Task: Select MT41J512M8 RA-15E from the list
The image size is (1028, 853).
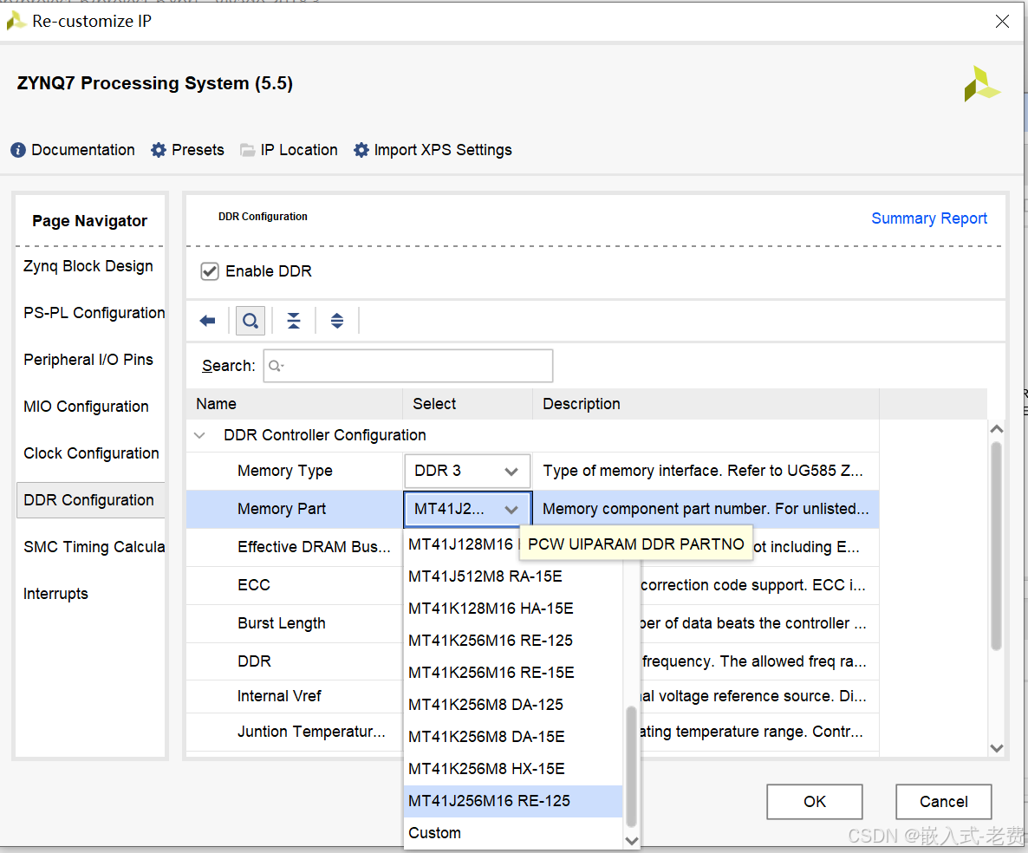Action: [x=512, y=576]
